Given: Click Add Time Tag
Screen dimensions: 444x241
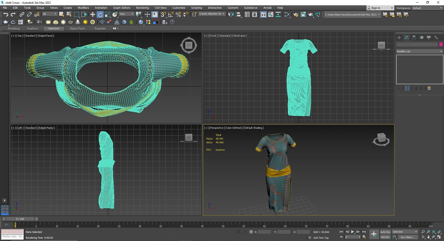Looking at the screenshot, I should click(x=321, y=238).
